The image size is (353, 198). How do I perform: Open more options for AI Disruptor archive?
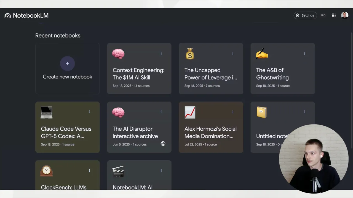tap(161, 112)
